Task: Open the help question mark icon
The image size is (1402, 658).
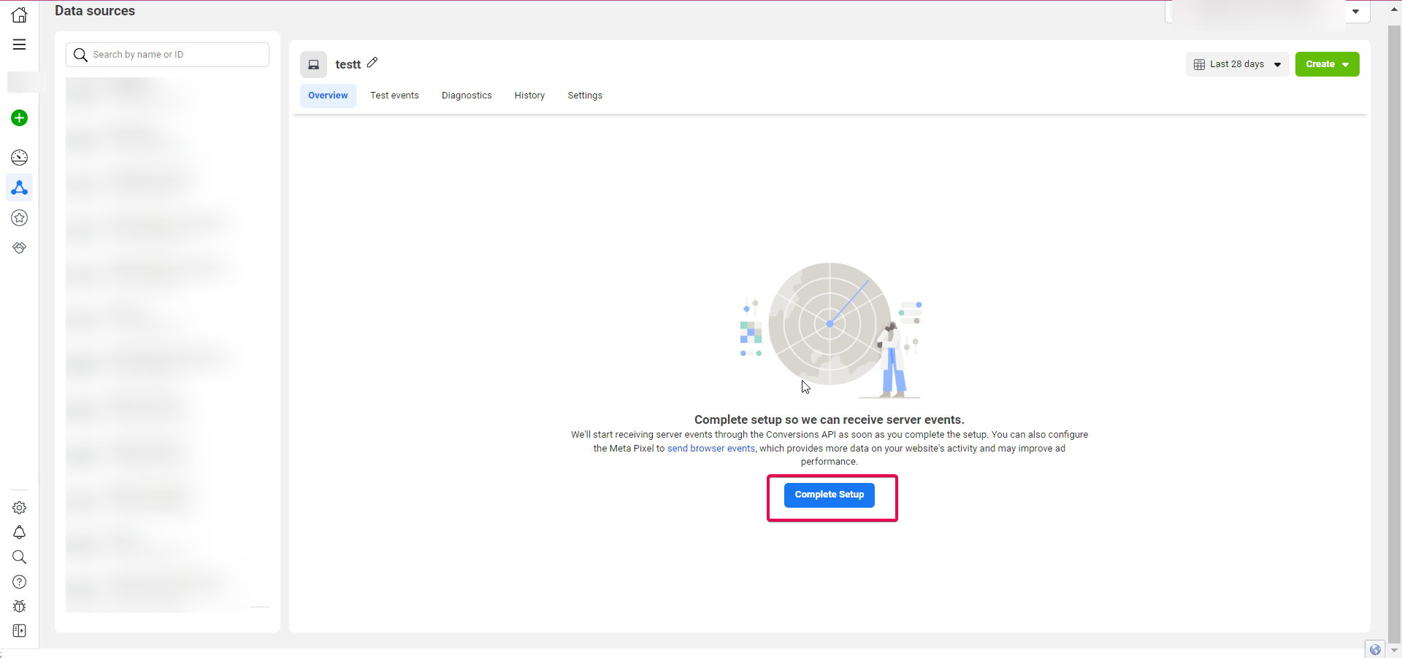Action: [20, 582]
